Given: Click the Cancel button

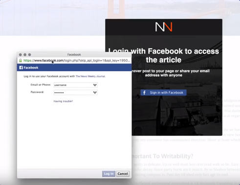Looking at the screenshot, I should 123,174.
